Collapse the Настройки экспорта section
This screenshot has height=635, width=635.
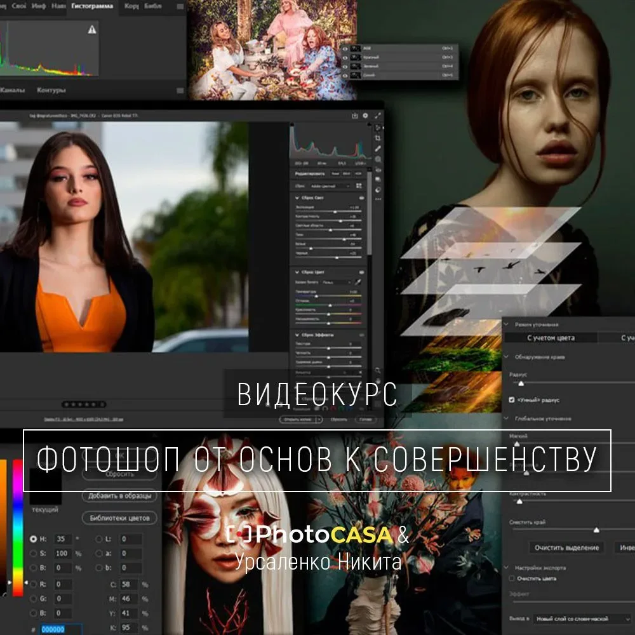pyautogui.click(x=506, y=568)
